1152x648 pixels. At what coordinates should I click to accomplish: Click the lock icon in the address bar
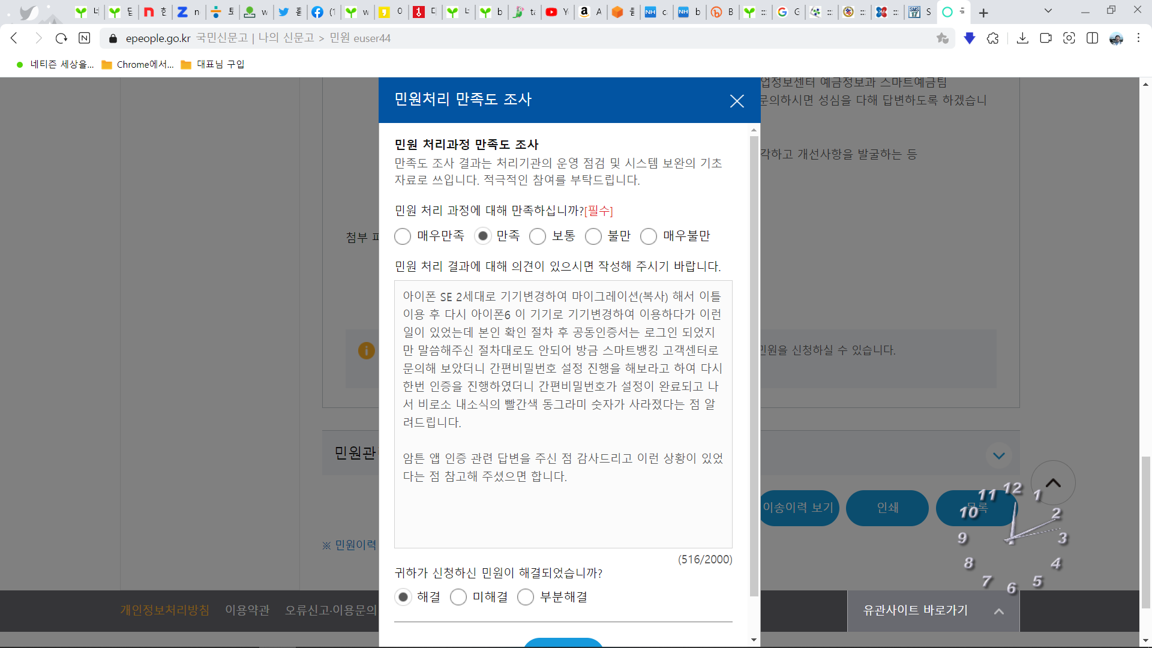pos(113,38)
